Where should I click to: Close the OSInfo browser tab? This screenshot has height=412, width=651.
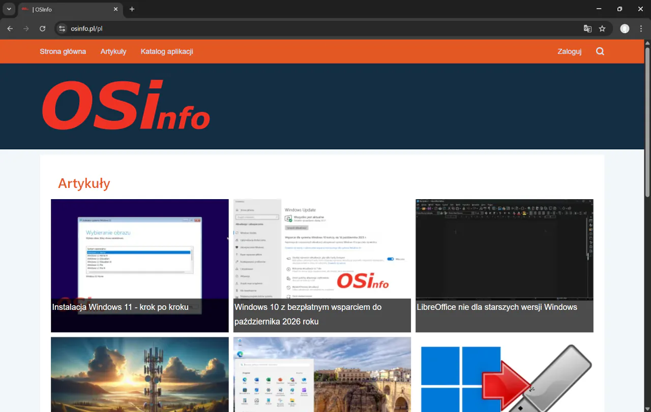(116, 9)
